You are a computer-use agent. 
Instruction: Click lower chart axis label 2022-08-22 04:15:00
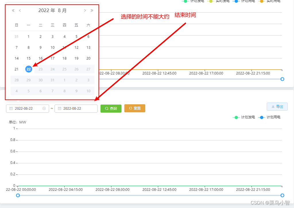point(66,189)
